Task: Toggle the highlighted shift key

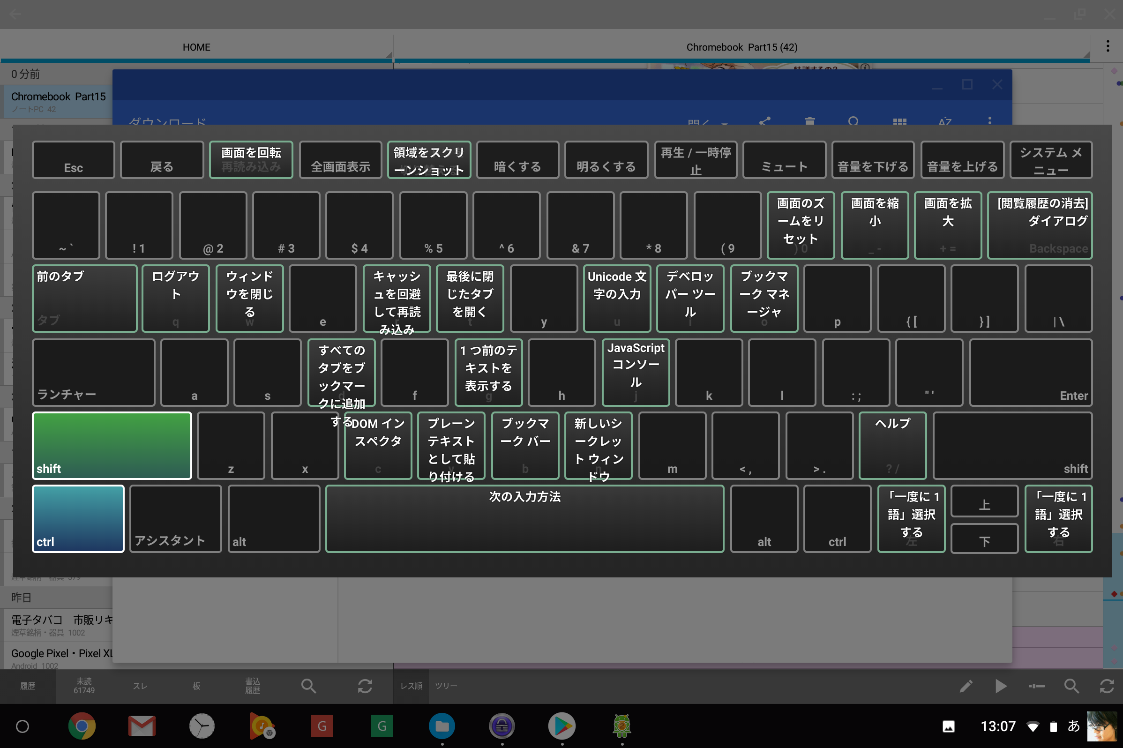Action: (x=112, y=446)
